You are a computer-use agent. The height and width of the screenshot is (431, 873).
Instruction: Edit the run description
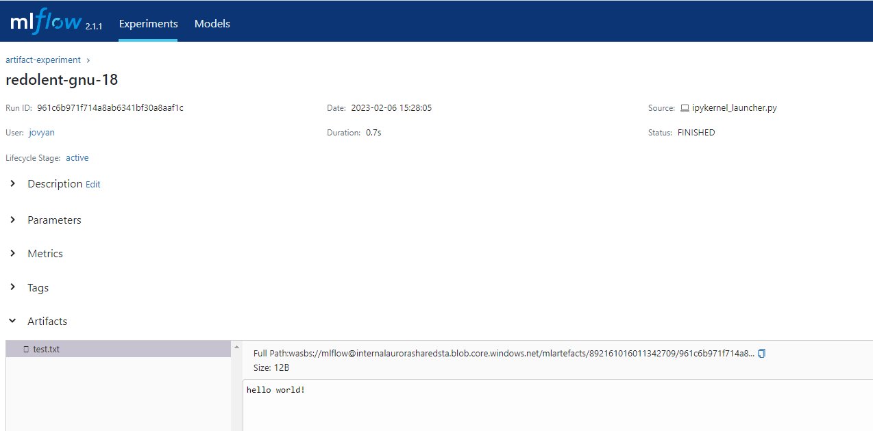coord(93,185)
